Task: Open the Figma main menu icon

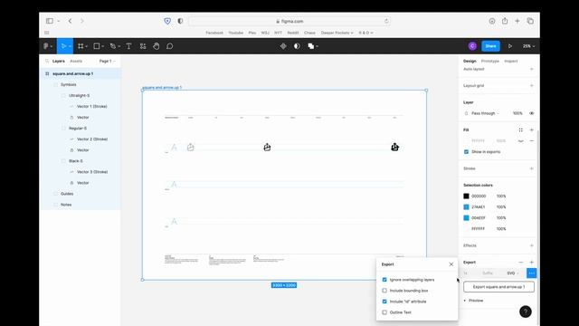Action: [x=46, y=46]
